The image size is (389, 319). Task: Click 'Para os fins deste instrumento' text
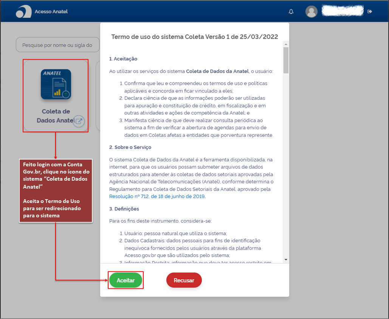[x=160, y=221]
